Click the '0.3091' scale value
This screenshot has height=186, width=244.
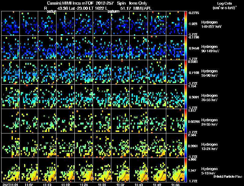click(194, 97)
